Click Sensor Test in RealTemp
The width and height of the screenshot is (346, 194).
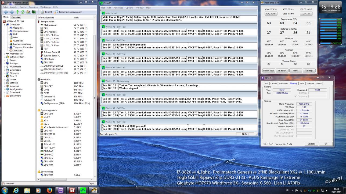coord(268,71)
